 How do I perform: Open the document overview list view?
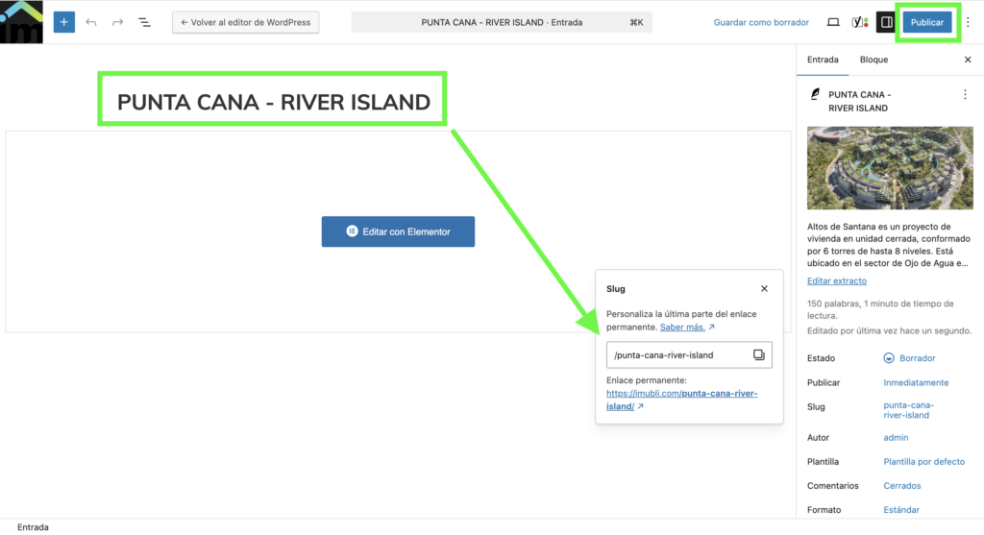(144, 22)
